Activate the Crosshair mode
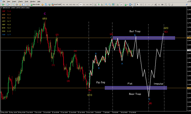 point(141,5)
